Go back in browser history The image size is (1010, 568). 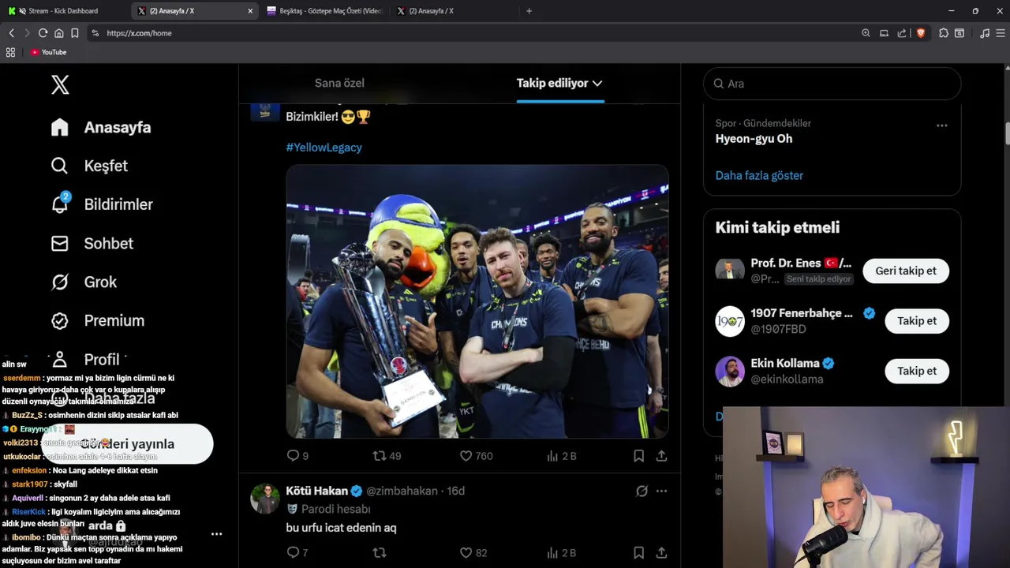click(11, 33)
